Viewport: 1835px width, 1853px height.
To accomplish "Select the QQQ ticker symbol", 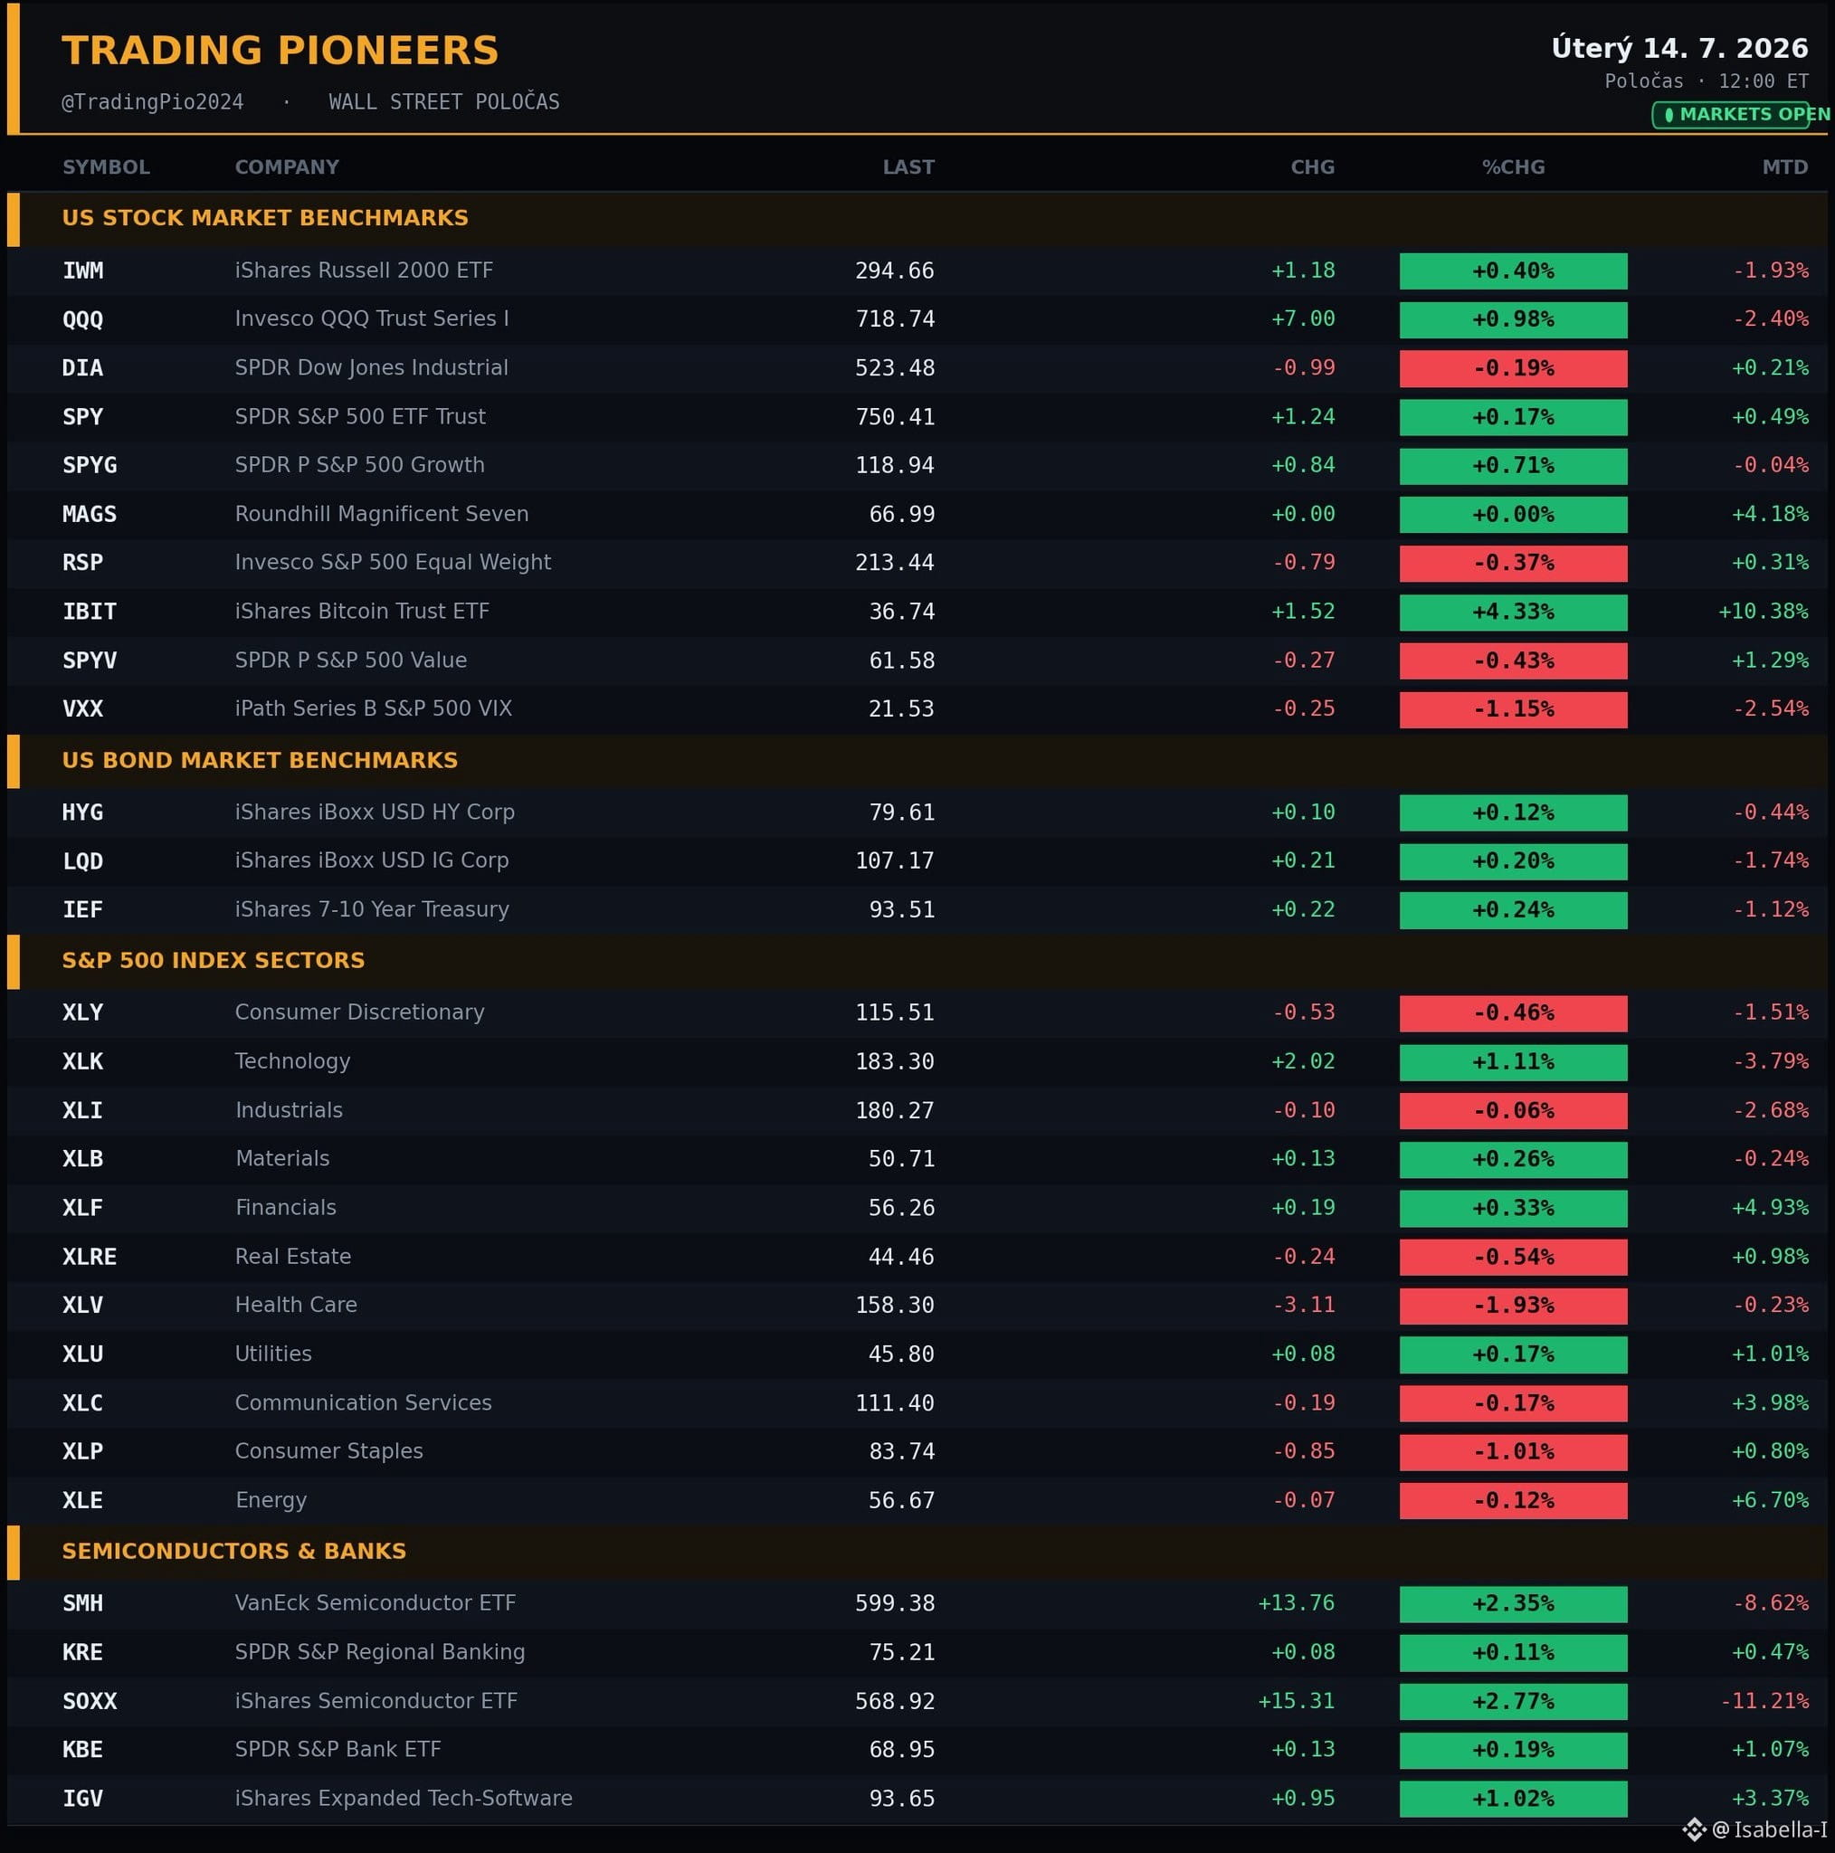I will [x=82, y=319].
